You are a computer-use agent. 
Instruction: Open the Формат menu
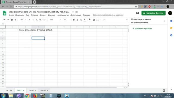pos(43,15)
